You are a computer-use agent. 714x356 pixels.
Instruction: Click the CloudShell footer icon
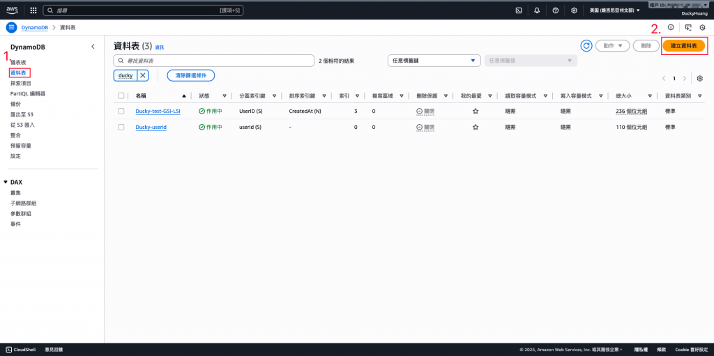(9, 350)
